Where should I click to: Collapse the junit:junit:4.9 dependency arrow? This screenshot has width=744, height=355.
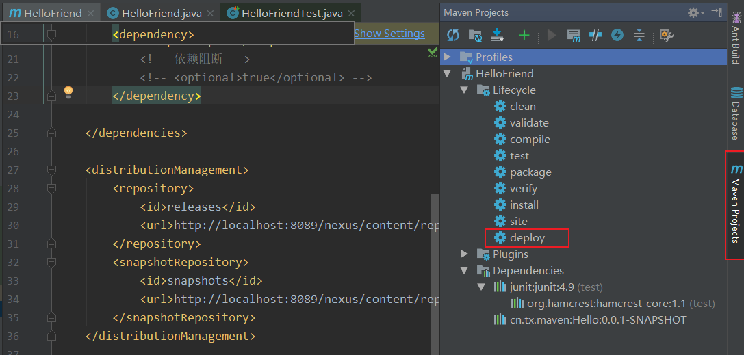tap(482, 287)
